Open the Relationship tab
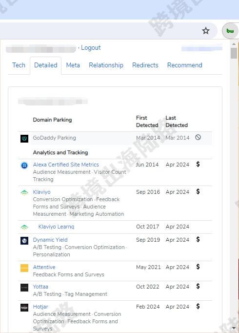239x333 pixels. (x=106, y=65)
